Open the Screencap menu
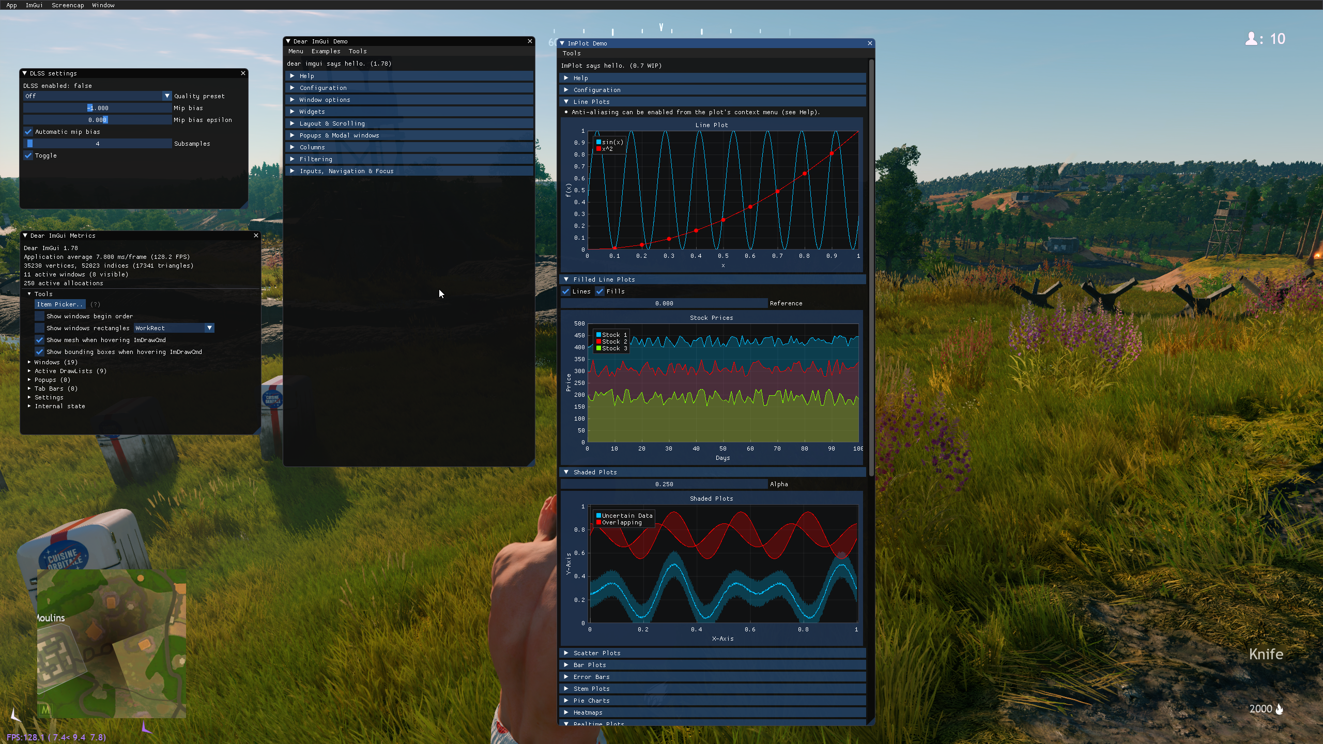The width and height of the screenshot is (1323, 744). tap(68, 5)
